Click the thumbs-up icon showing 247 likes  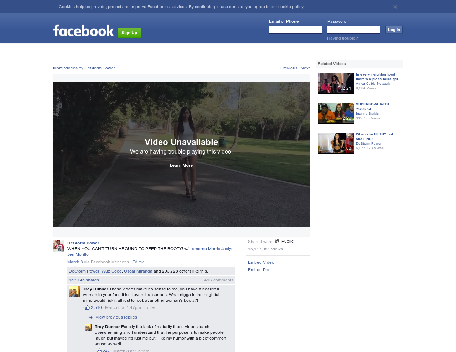[99, 351]
